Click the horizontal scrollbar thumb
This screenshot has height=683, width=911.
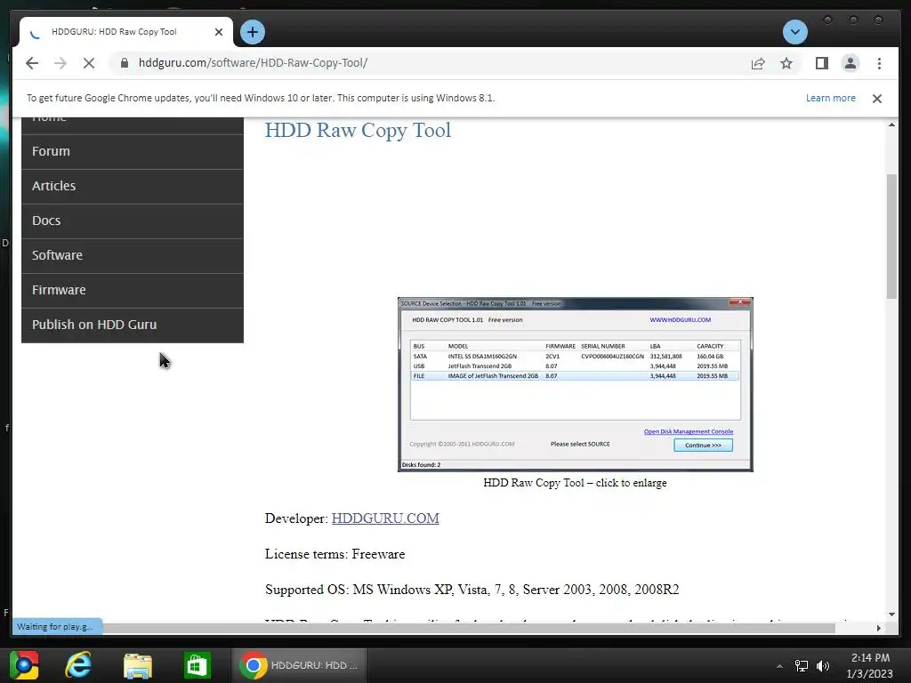[x=468, y=628]
